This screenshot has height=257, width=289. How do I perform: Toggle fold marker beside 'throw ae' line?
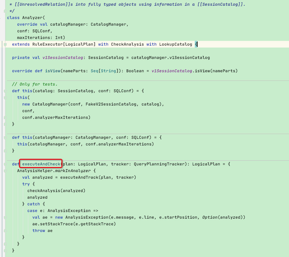click(5, 231)
